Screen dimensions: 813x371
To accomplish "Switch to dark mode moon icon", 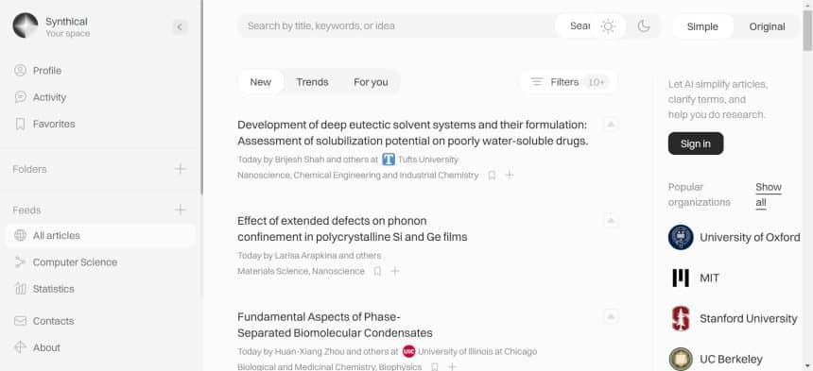I will click(x=644, y=26).
